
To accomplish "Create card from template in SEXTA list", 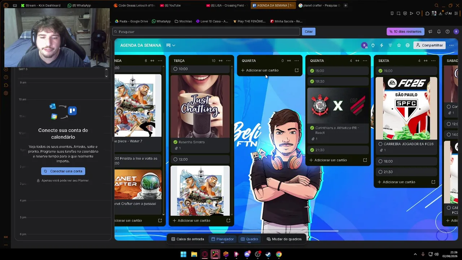I will point(433,182).
